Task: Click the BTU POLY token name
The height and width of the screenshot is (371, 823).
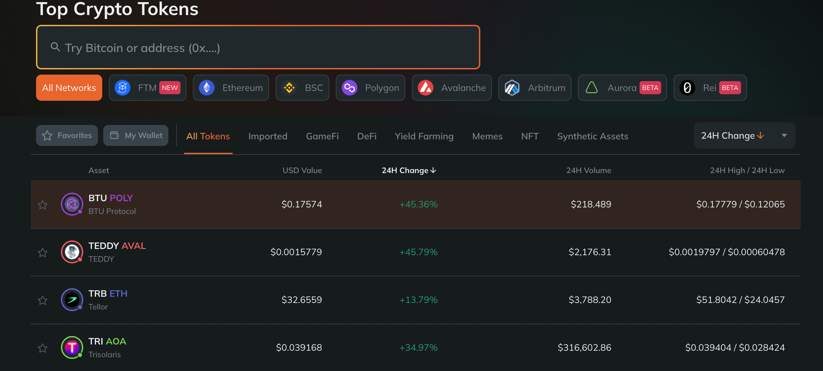Action: click(x=111, y=198)
